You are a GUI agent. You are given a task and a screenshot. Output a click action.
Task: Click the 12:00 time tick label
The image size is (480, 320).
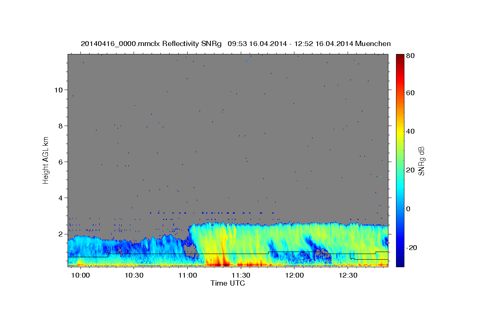(x=295, y=276)
